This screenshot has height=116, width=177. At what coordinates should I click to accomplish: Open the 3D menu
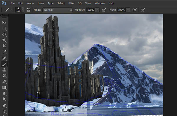[80, 3]
